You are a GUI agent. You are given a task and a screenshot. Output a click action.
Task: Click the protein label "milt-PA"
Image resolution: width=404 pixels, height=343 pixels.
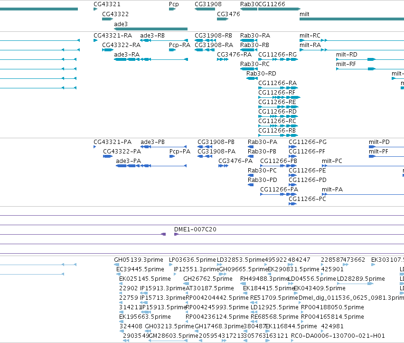point(332,189)
